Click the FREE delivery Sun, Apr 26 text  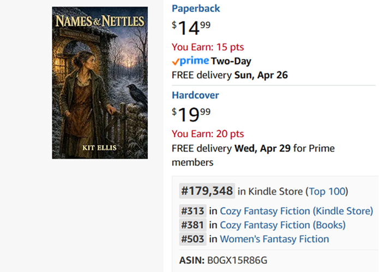tap(230, 75)
